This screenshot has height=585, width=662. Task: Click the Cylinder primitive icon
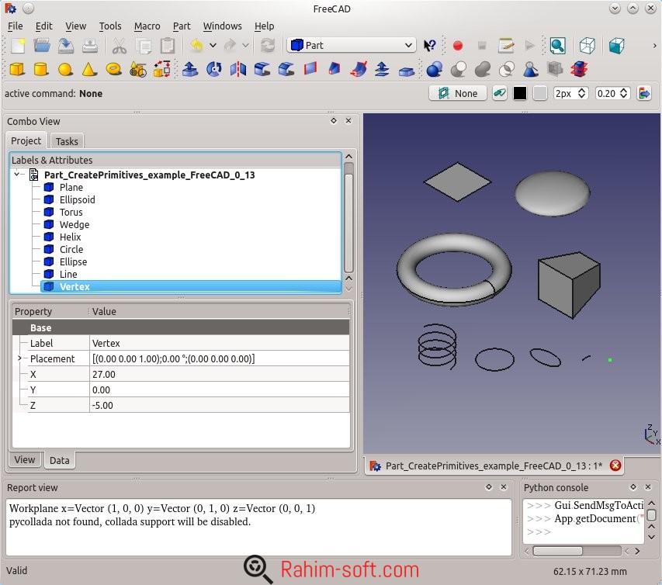coord(40,70)
